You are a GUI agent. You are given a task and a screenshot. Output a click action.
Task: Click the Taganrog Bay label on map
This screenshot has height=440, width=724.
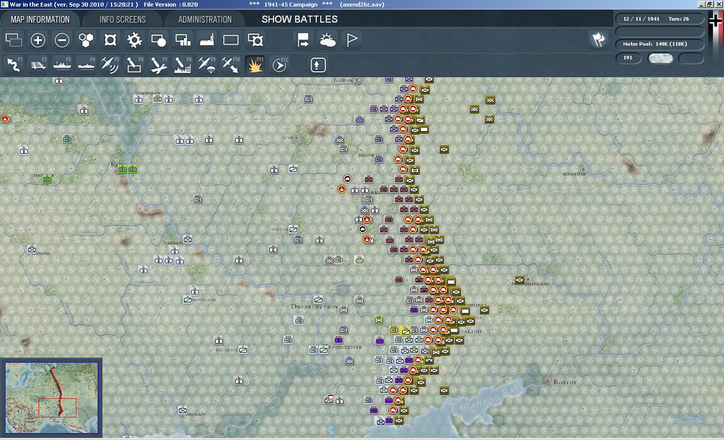[x=483, y=399]
